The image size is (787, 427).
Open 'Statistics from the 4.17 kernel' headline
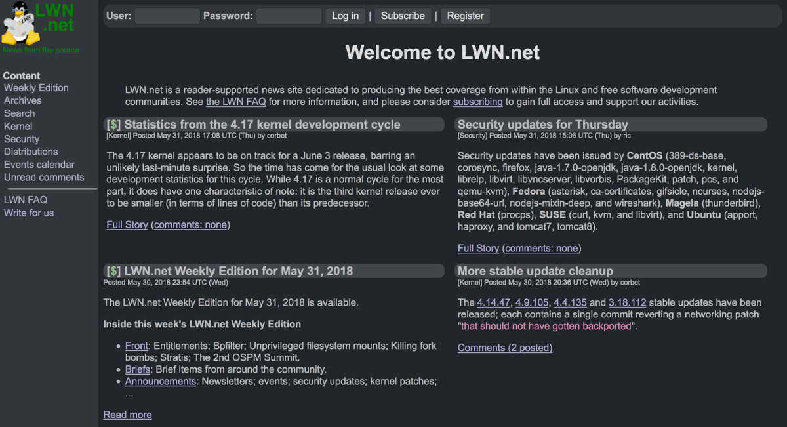click(x=262, y=125)
